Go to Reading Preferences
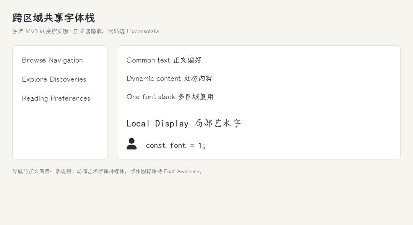This screenshot has width=413, height=225. pyautogui.click(x=56, y=98)
